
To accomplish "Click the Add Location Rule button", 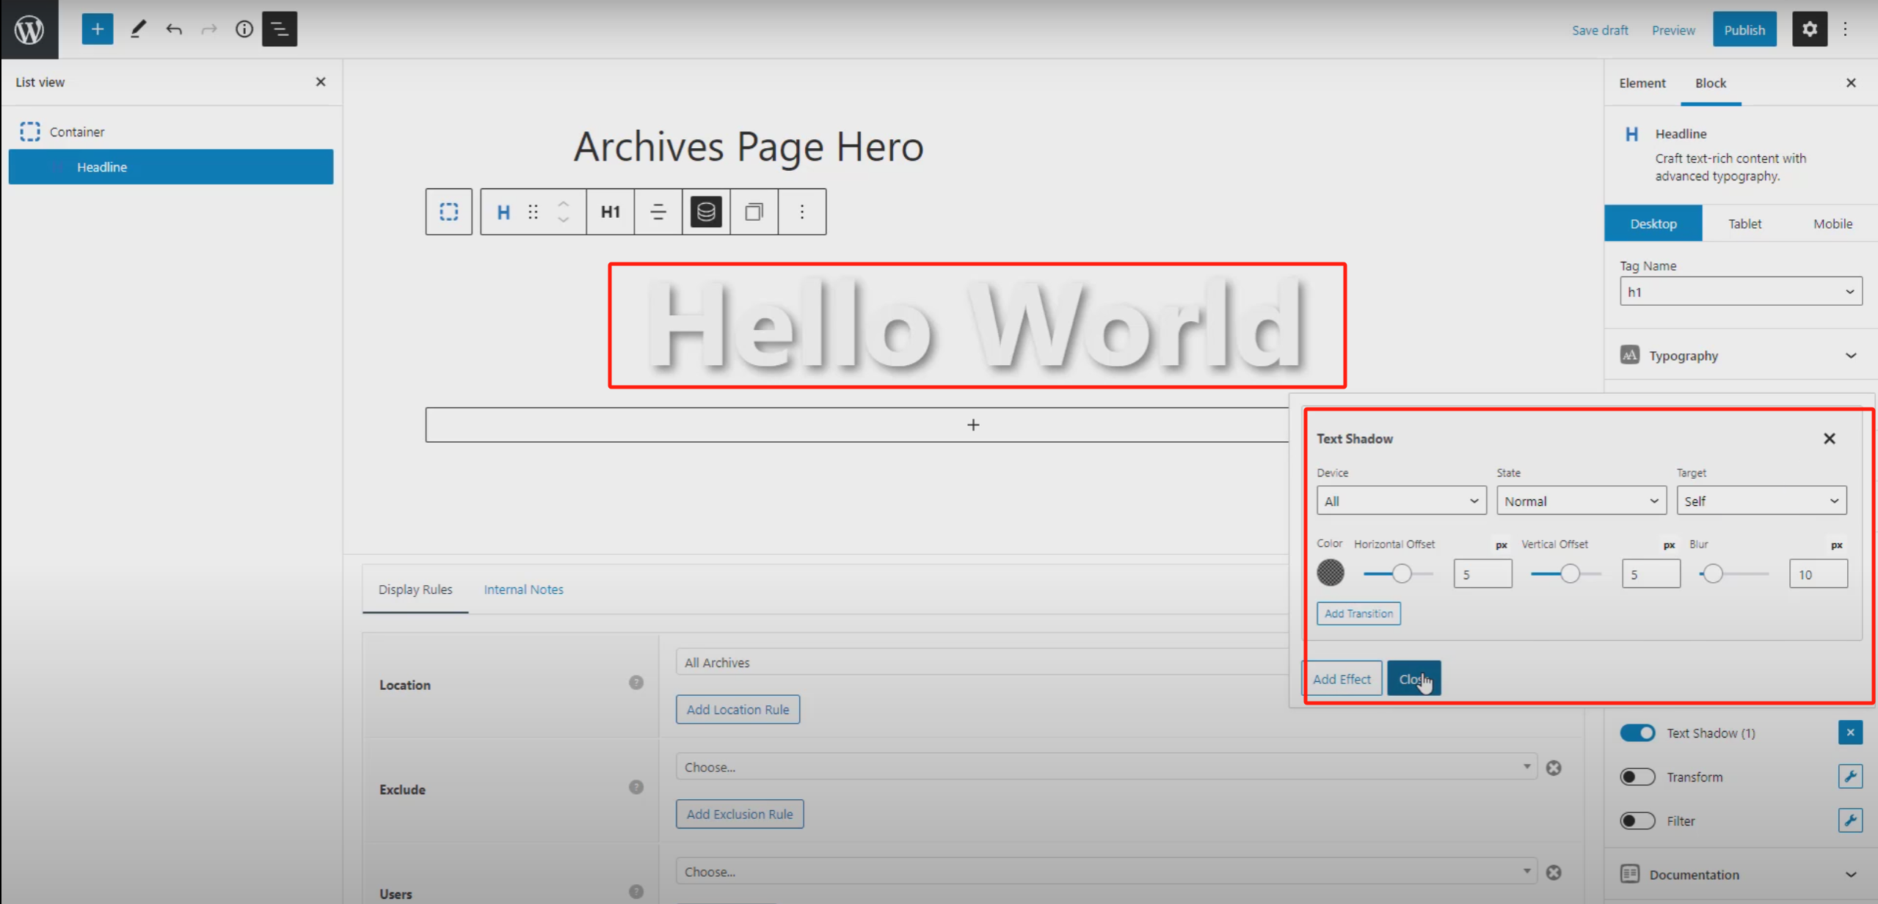I will pyautogui.click(x=738, y=710).
